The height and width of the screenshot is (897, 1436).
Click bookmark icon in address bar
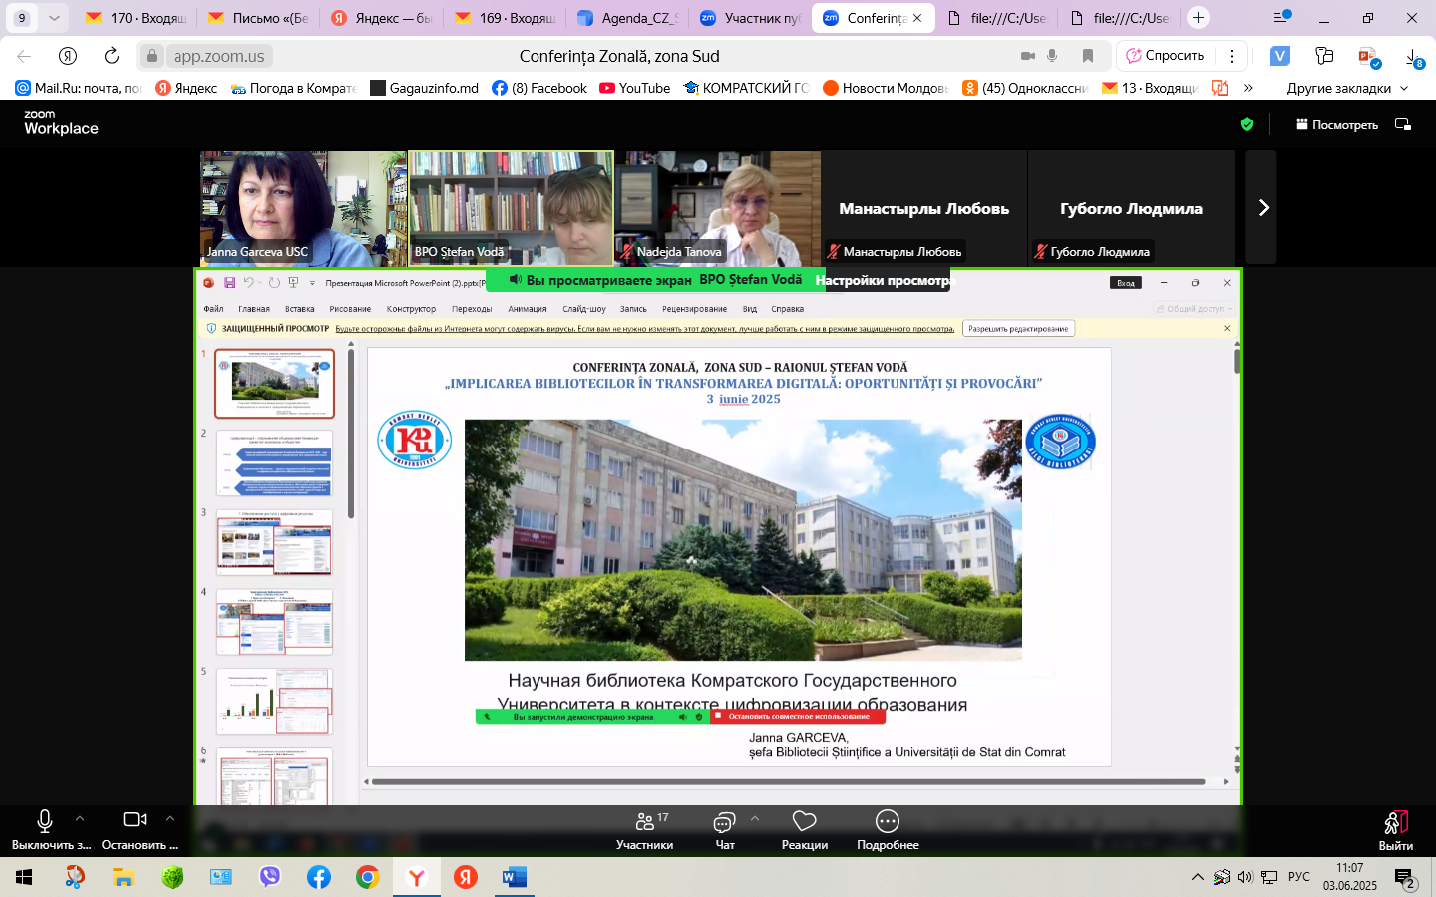tap(1088, 56)
